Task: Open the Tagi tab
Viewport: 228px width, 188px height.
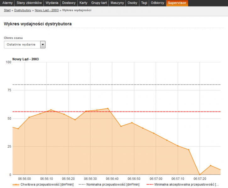Action: [144, 3]
